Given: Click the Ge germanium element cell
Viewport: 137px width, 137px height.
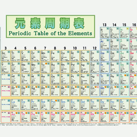Looking at the screenshot, I should tap(115, 56).
